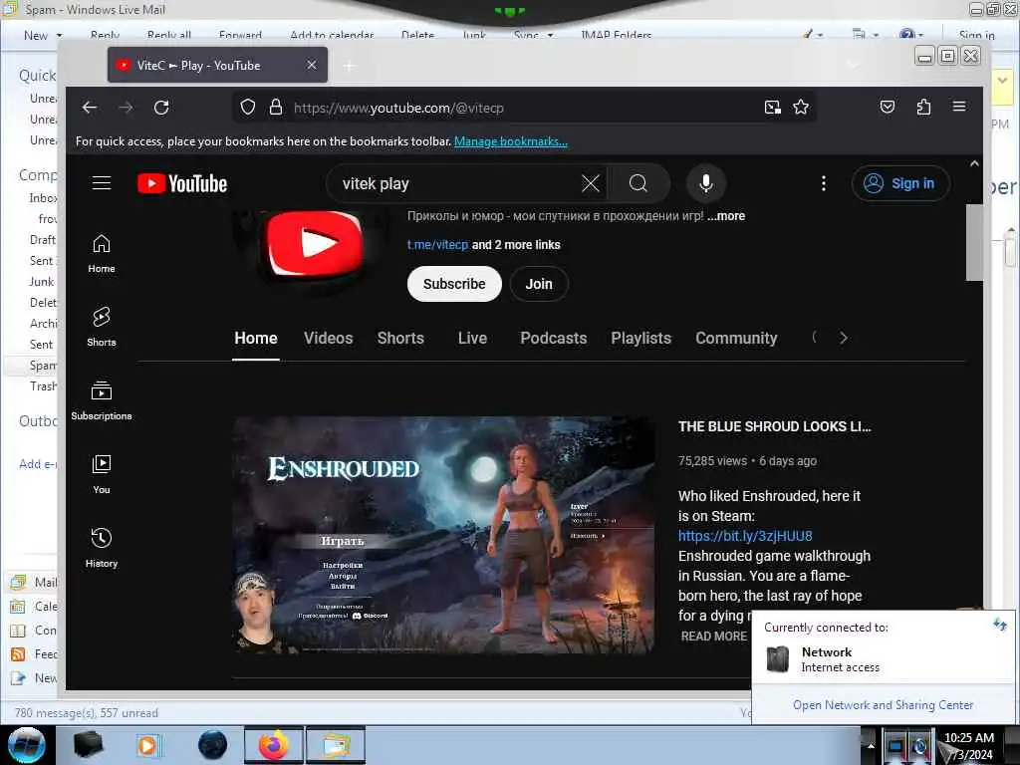
Task: Open History in YouTube sidebar
Action: (102, 548)
